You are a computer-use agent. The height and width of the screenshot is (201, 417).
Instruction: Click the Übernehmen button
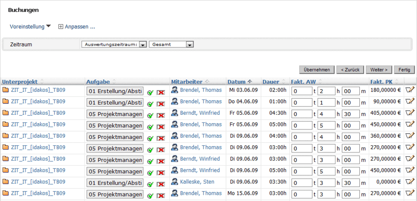point(317,69)
